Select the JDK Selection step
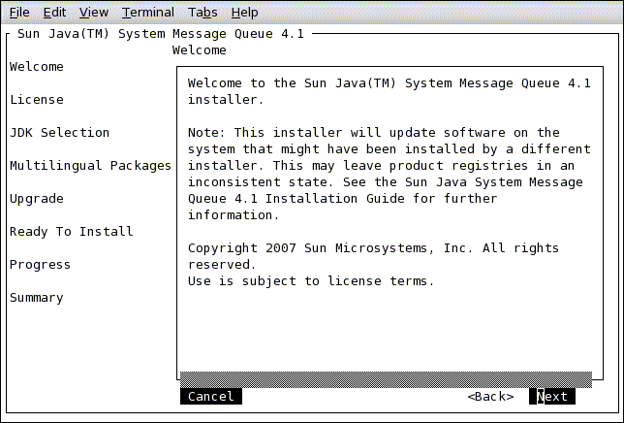This screenshot has height=423, width=624. coord(59,133)
